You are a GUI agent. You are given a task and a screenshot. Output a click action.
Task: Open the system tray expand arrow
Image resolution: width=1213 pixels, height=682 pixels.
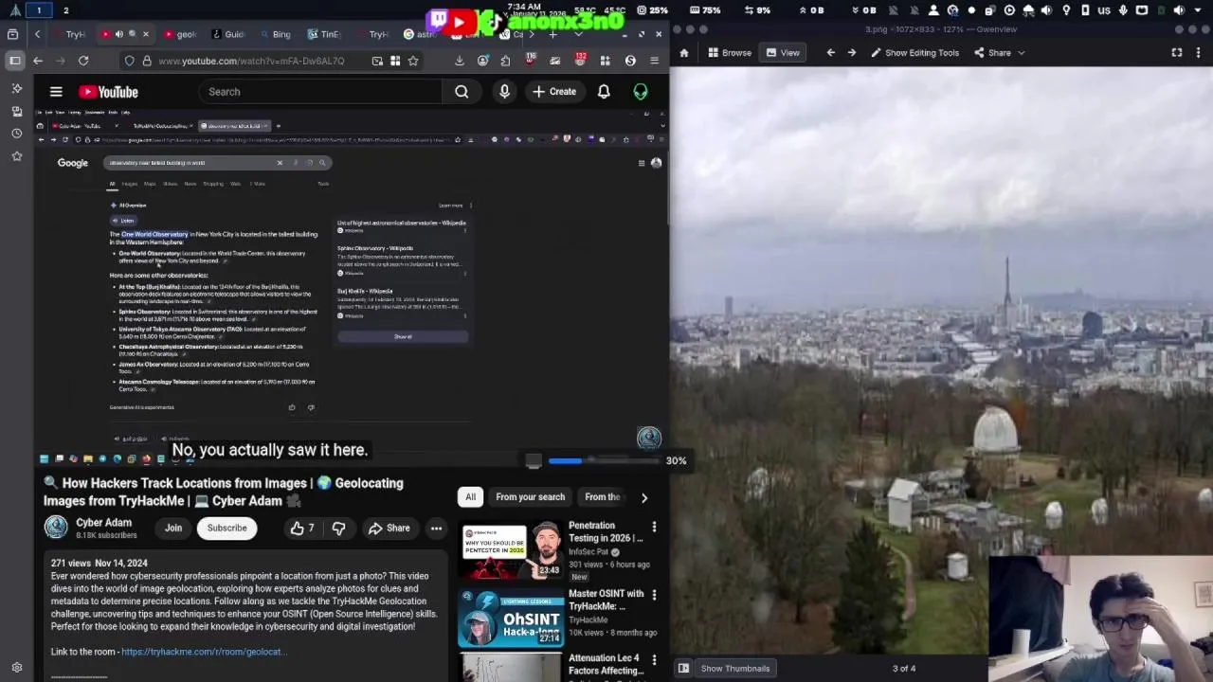point(1199,10)
